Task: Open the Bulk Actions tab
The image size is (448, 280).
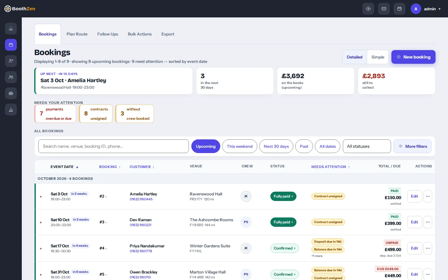Action: (x=140, y=34)
